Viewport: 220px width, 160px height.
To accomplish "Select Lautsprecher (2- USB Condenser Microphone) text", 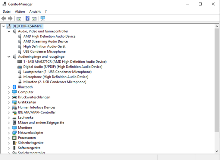I will 57,72.
